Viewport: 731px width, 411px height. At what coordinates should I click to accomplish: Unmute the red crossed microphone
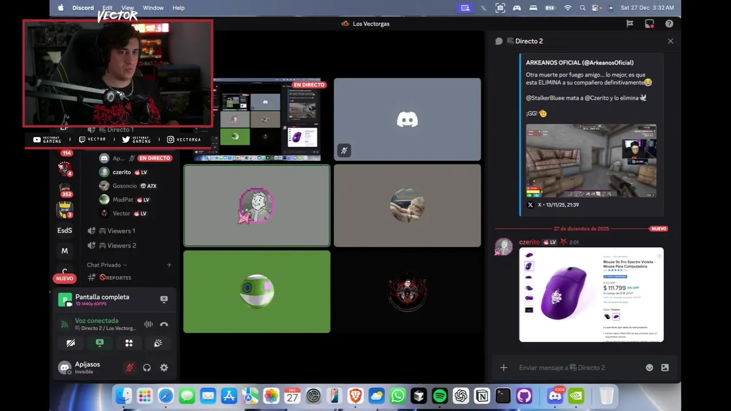(x=130, y=368)
